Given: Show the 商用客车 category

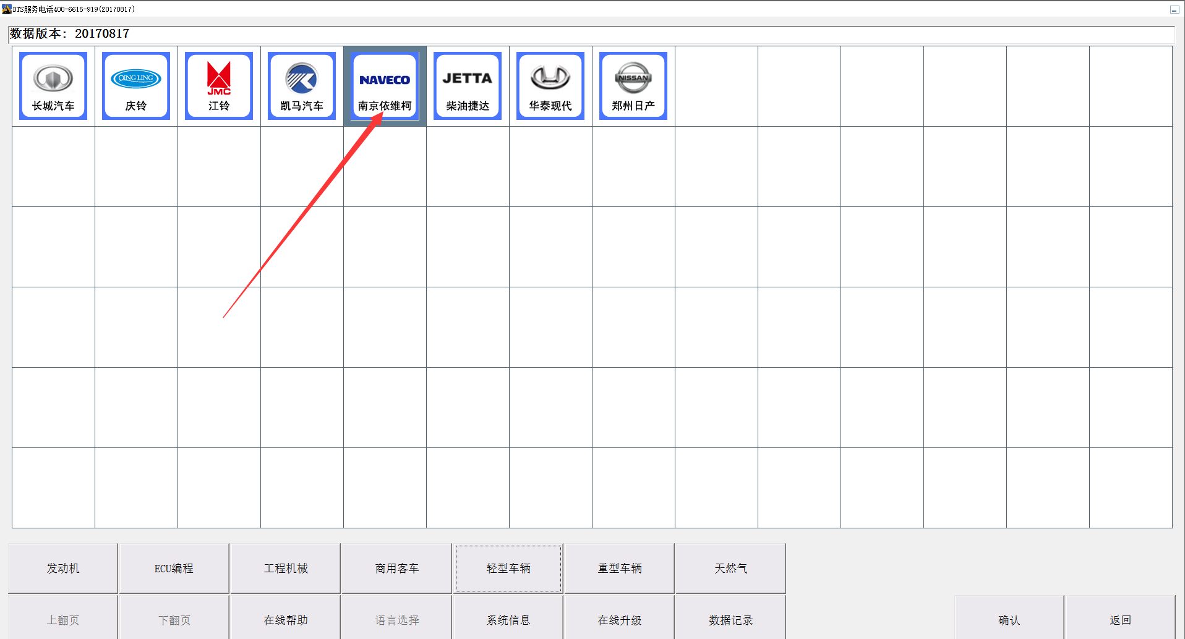Looking at the screenshot, I should (397, 568).
